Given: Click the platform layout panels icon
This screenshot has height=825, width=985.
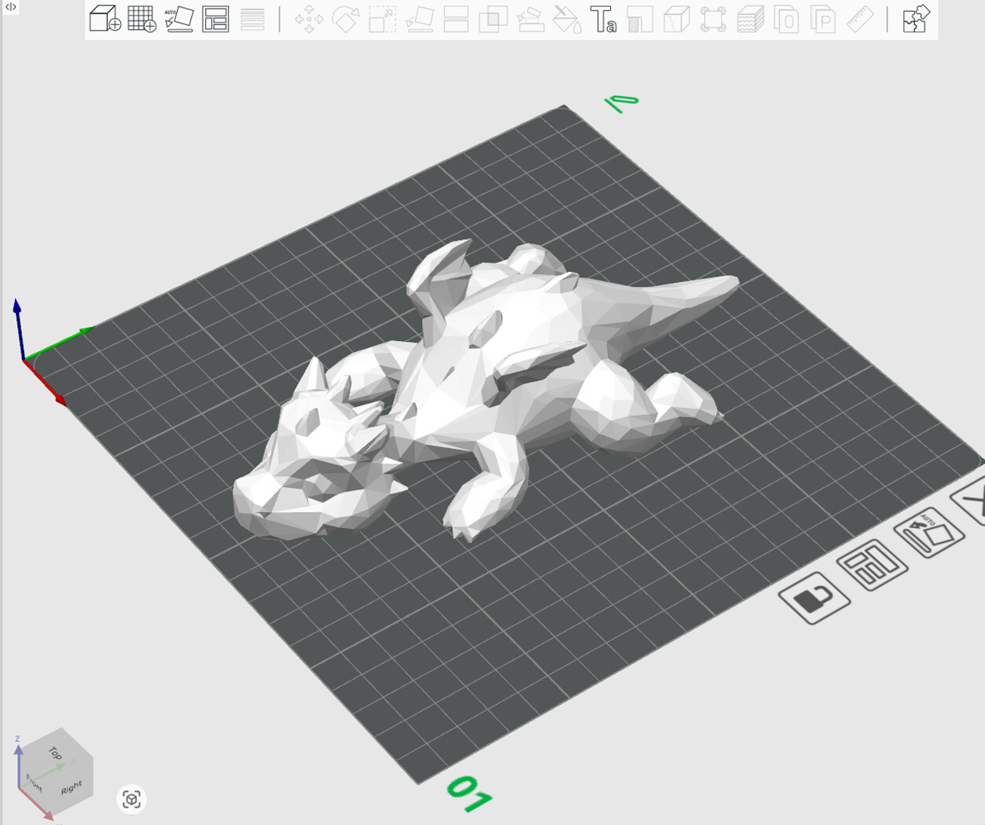Looking at the screenshot, I should [x=872, y=564].
